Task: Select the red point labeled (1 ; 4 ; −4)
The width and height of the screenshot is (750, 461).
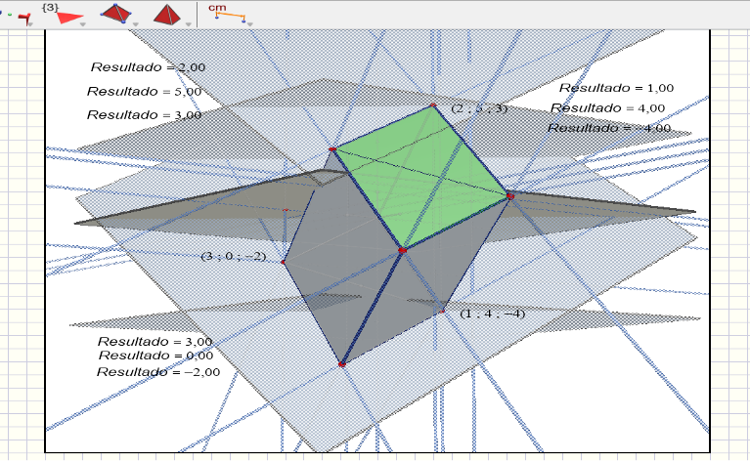Action: [442, 311]
